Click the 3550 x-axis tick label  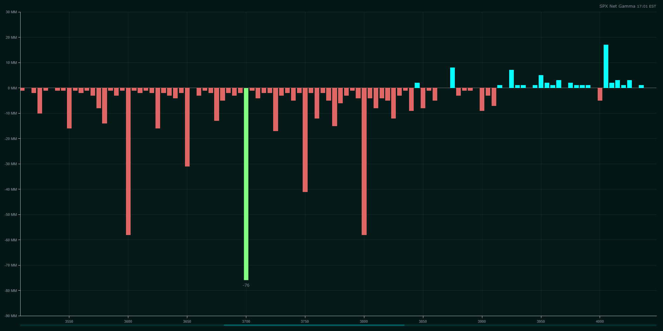(x=69, y=321)
